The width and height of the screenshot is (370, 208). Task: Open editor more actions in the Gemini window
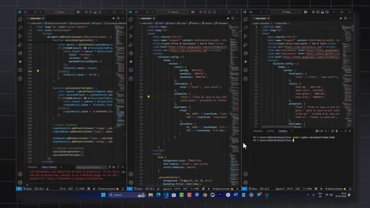pos(123,19)
